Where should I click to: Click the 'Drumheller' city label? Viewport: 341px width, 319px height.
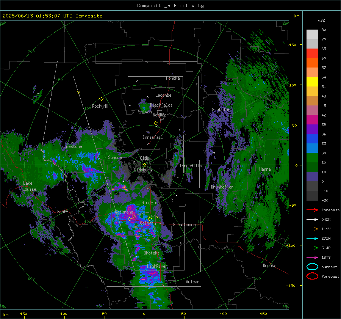click(222, 187)
